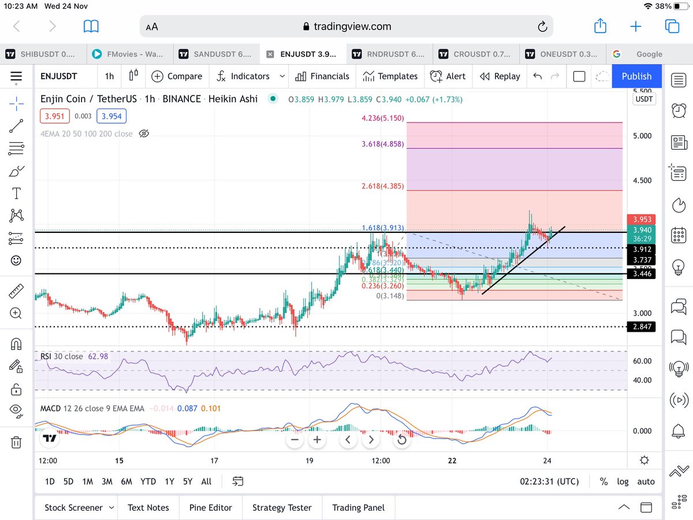Open the go to date calendar
Image resolution: width=693 pixels, height=520 pixels.
[x=238, y=481]
